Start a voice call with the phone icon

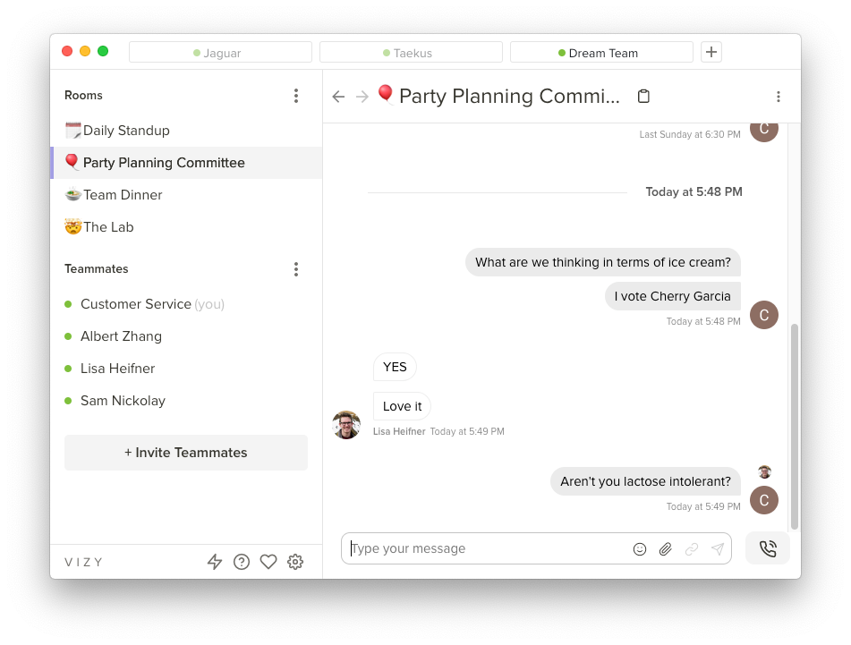[x=767, y=547]
